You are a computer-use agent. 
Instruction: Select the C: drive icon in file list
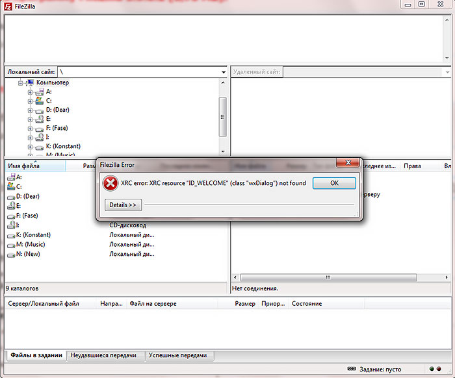[10, 186]
